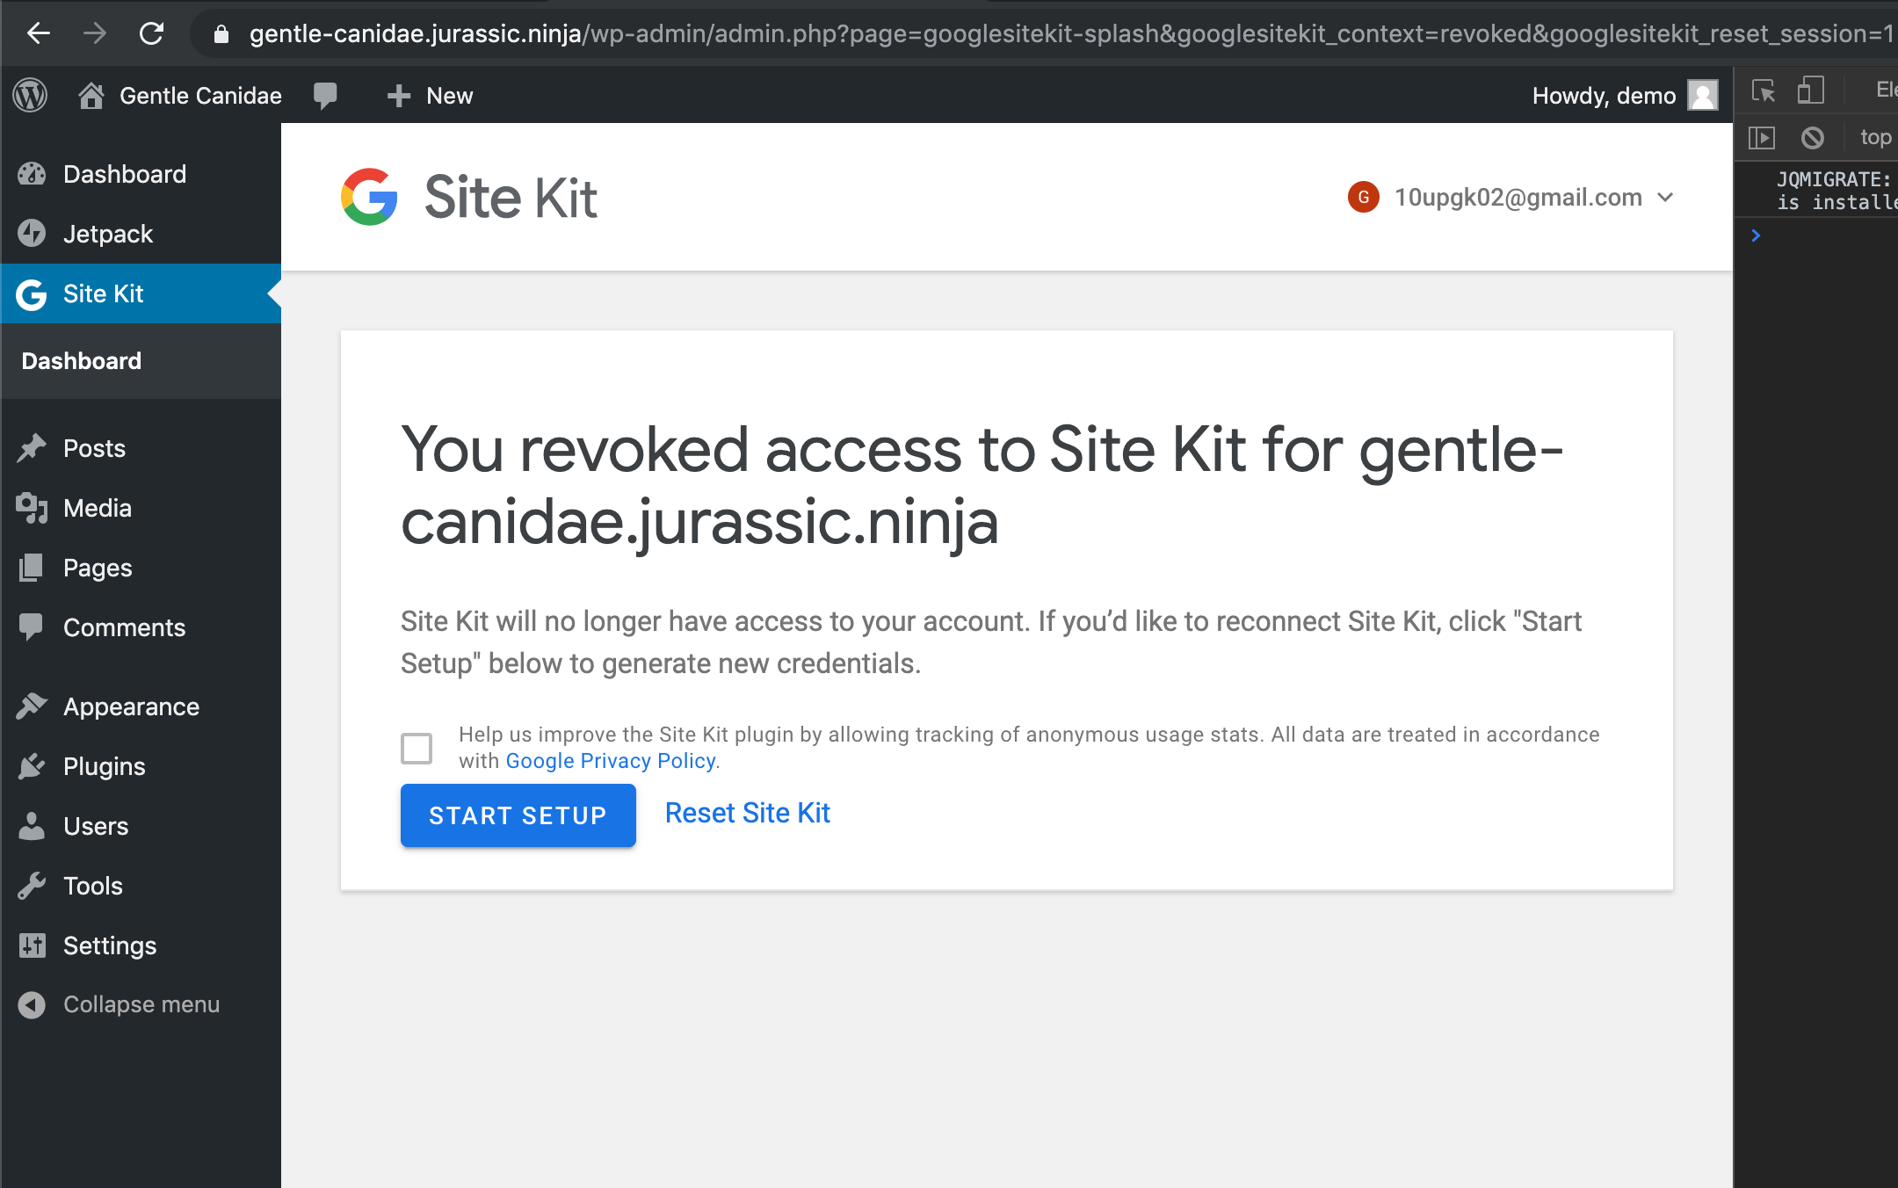Click the Site Kit G icon in sidebar
1898x1188 pixels.
[x=32, y=294]
